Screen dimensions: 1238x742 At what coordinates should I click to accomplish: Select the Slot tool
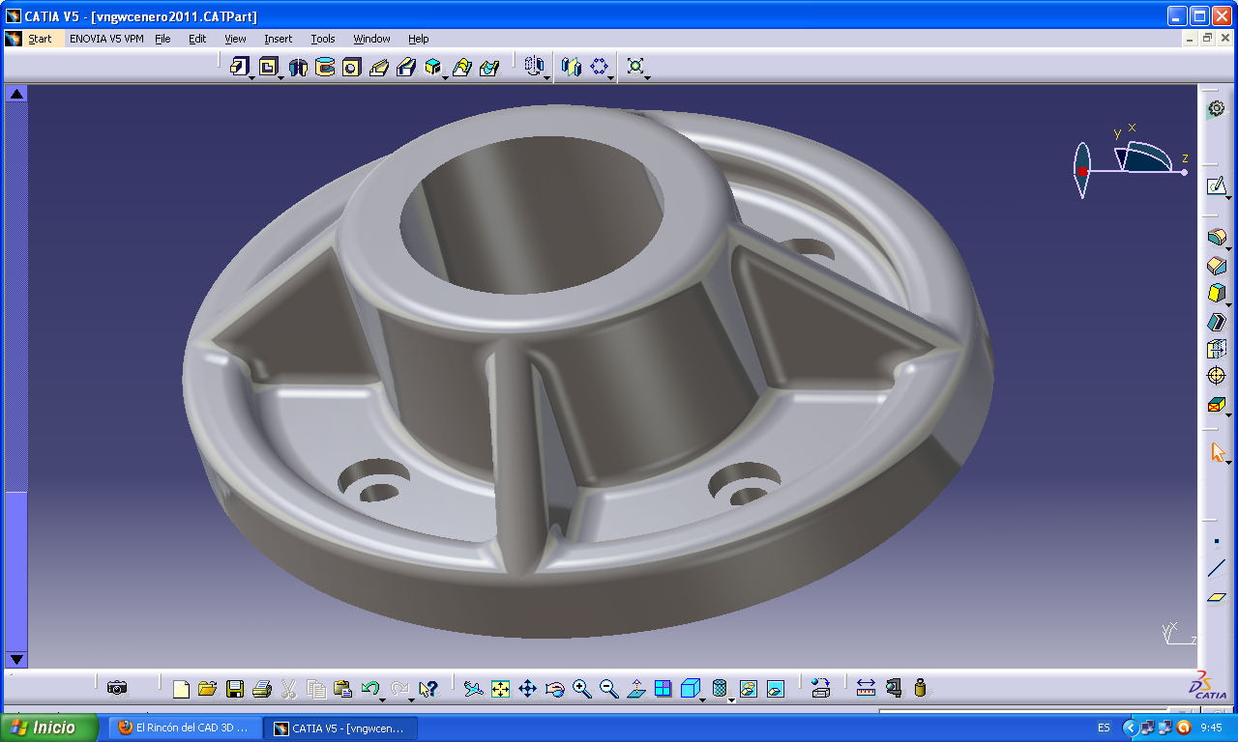point(406,67)
